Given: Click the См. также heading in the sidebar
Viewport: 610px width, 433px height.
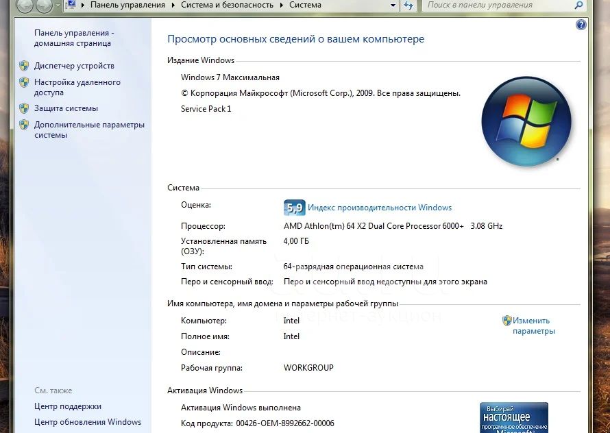Looking at the screenshot, I should [x=53, y=391].
